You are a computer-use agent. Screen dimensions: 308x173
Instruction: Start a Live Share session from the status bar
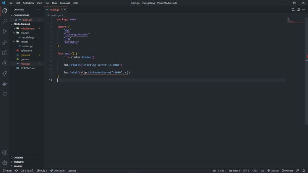coord(57,171)
